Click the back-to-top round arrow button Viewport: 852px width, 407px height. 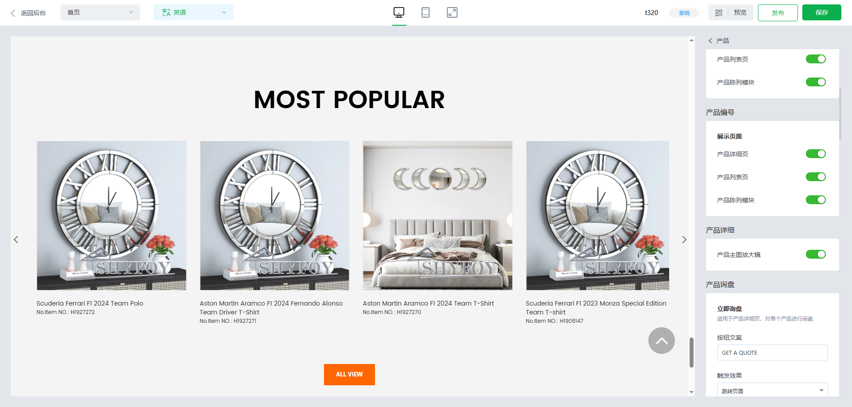tap(662, 341)
